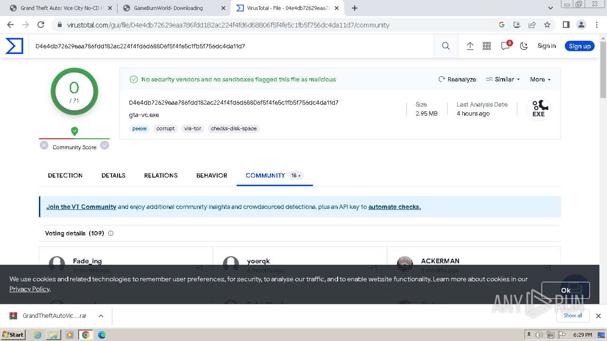Click the community score positive check icon
The height and width of the screenshot is (341, 607).
(104, 145)
